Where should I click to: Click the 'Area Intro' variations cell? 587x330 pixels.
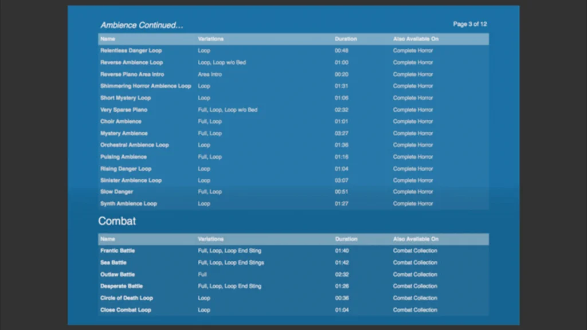pos(210,74)
